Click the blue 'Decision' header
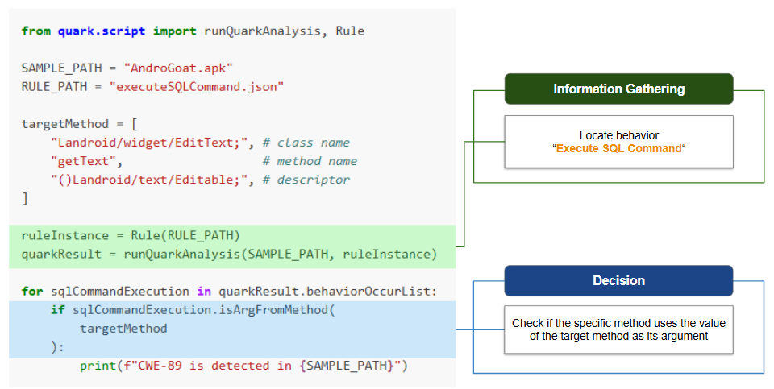 pyautogui.click(x=618, y=280)
